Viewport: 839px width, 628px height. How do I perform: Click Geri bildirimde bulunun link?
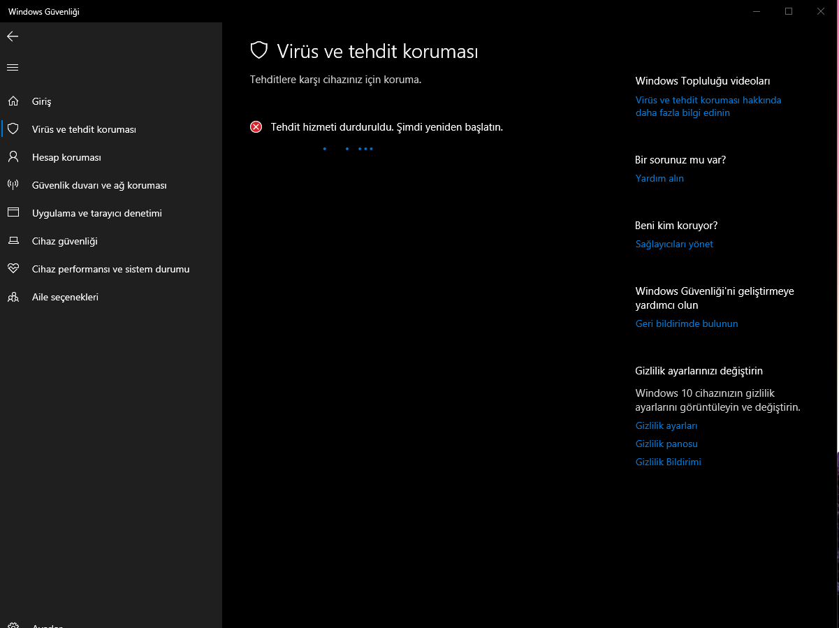tap(687, 323)
